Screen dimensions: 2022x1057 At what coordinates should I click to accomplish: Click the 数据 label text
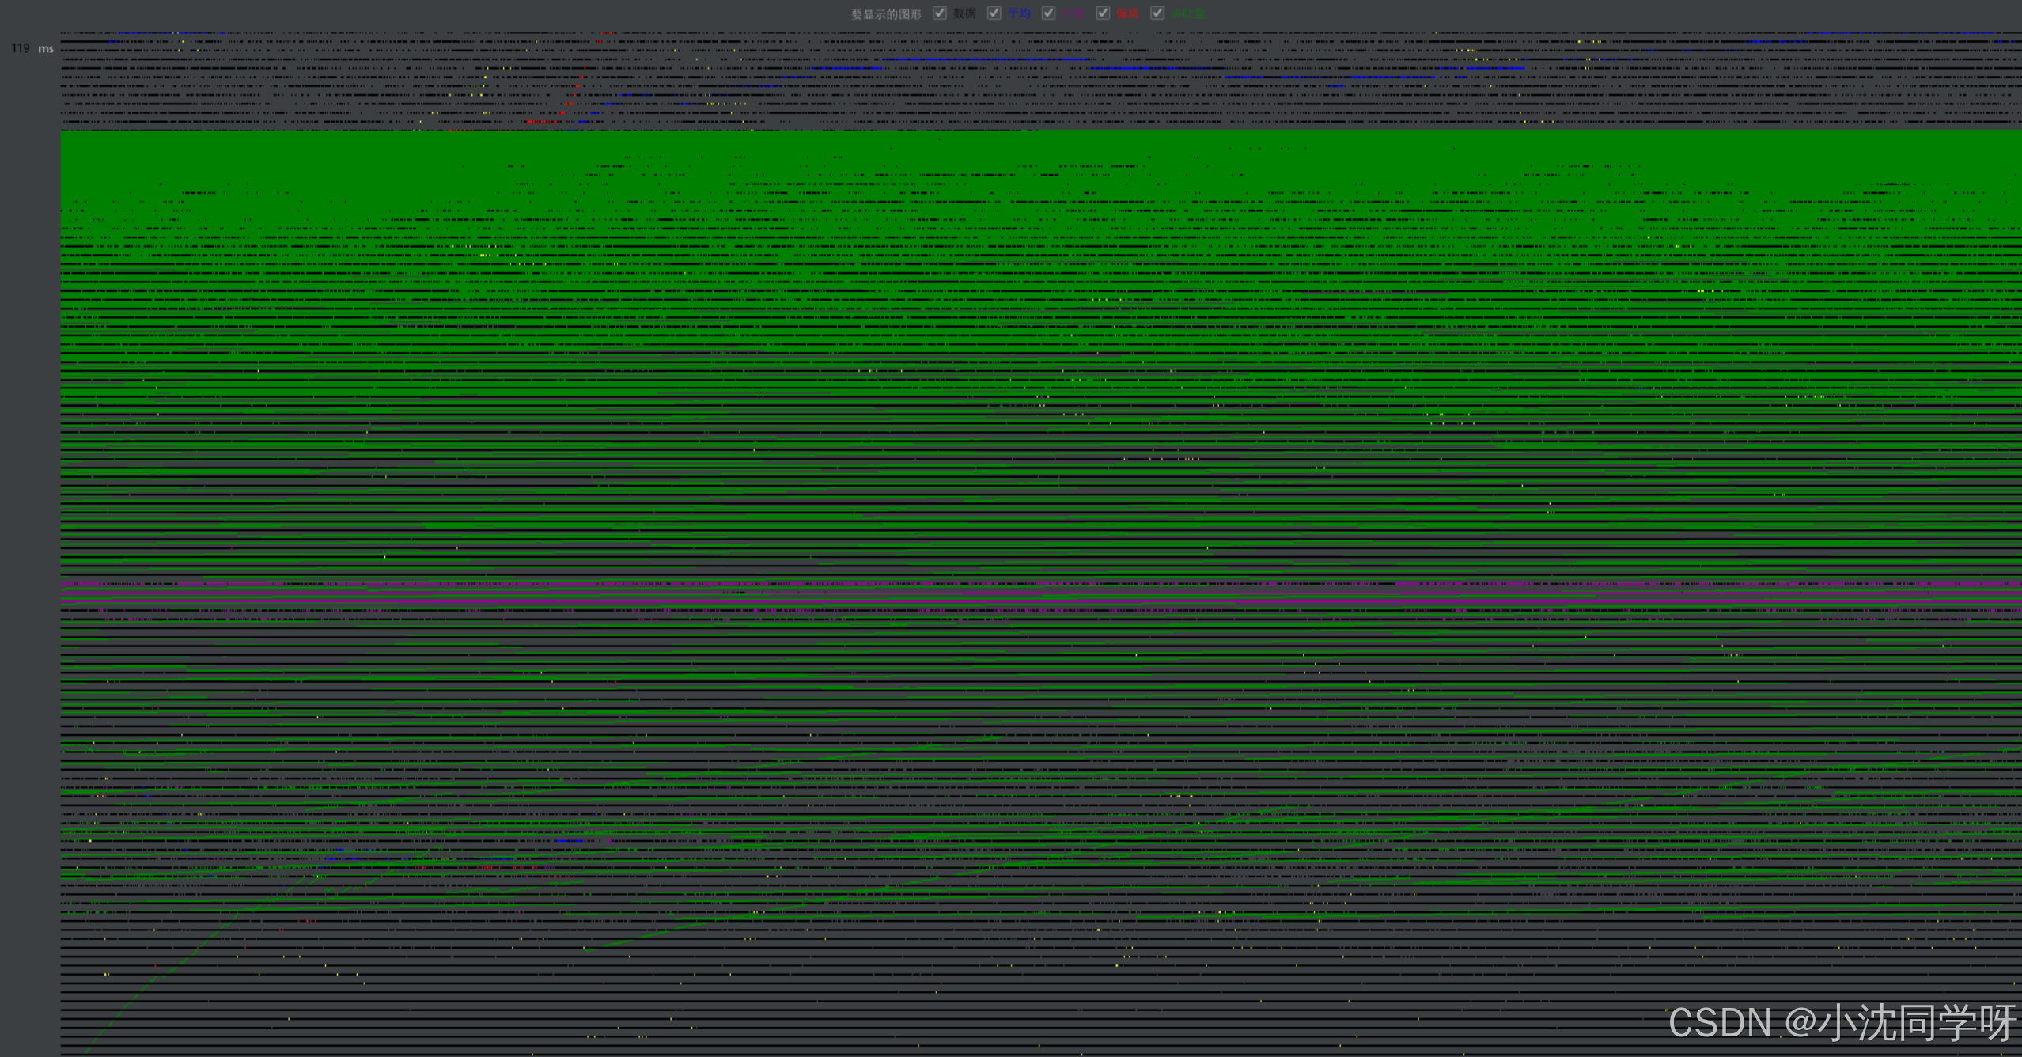coord(964,13)
